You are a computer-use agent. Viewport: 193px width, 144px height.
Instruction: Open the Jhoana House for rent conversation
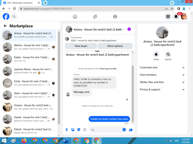(x=29, y=107)
